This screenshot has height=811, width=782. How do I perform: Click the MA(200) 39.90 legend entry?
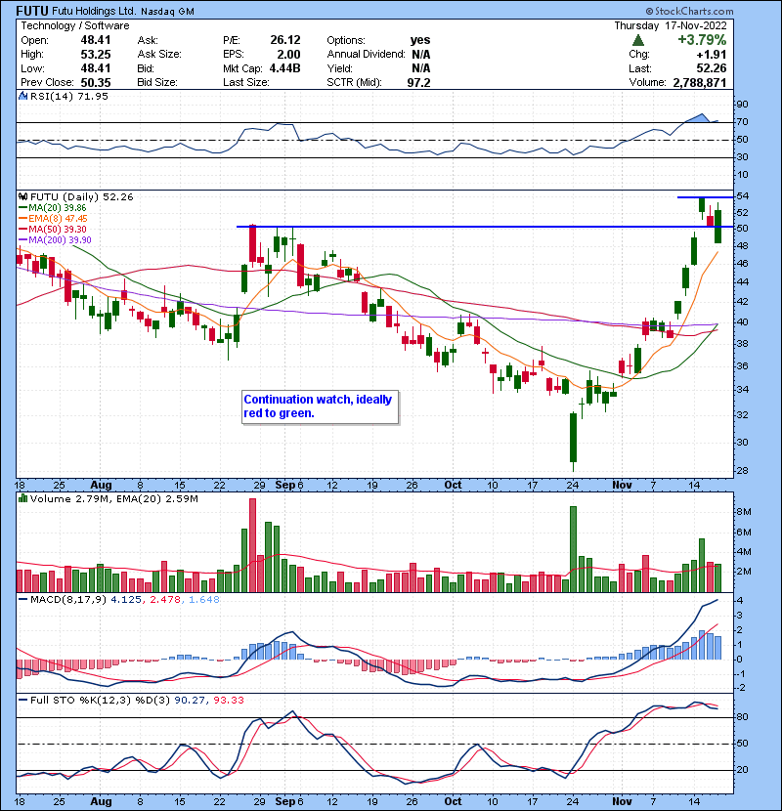[55, 240]
